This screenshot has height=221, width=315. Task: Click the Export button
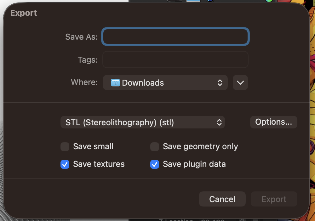(274, 199)
